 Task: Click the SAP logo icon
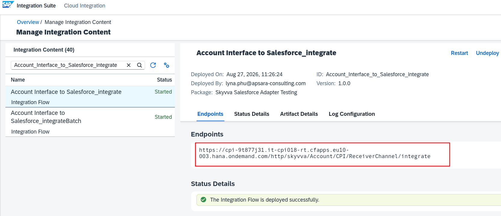[x=8, y=4]
